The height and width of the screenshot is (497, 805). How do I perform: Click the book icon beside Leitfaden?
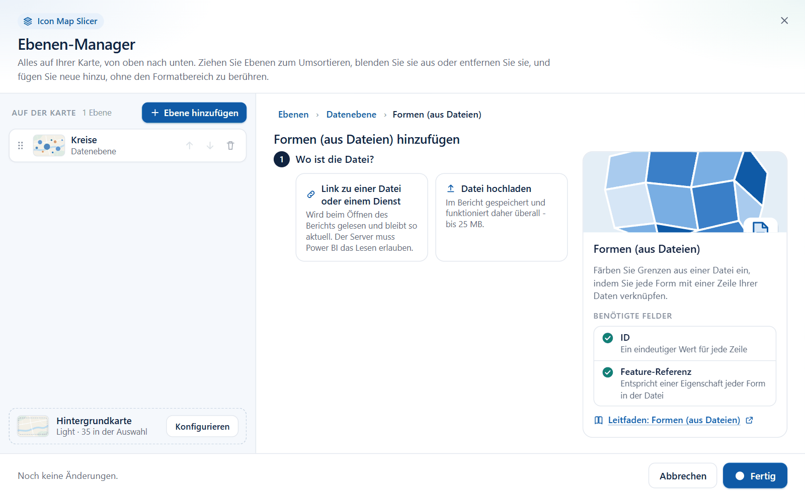599,420
